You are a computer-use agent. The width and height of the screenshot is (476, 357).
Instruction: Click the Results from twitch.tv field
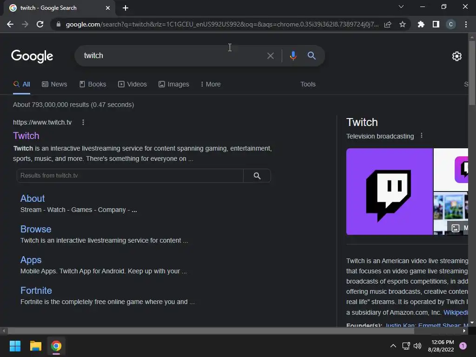(x=130, y=176)
